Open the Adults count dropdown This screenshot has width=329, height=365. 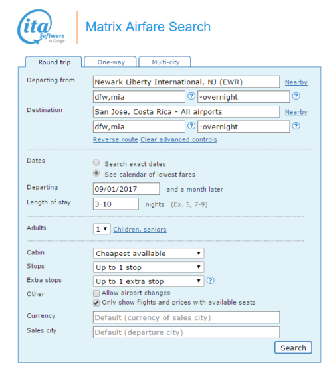tap(102, 229)
